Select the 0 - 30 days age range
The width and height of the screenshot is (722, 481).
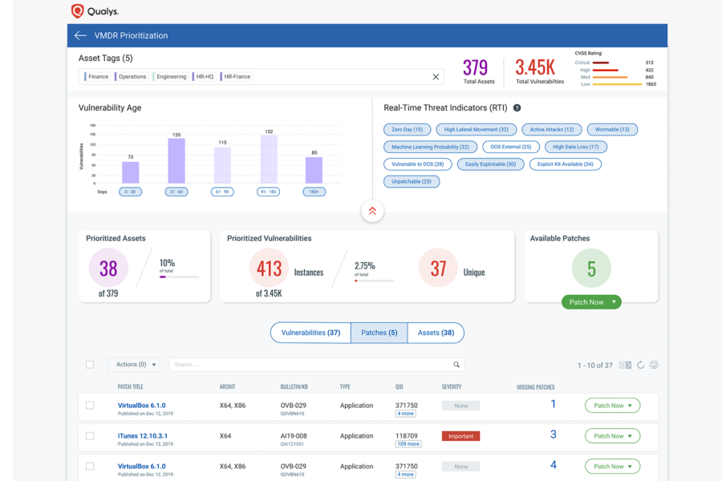pyautogui.click(x=130, y=192)
